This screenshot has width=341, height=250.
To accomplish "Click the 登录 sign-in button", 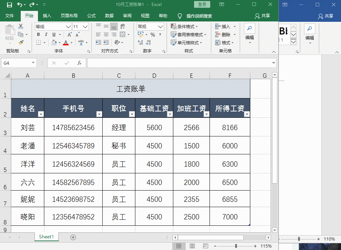I will click(x=202, y=4).
